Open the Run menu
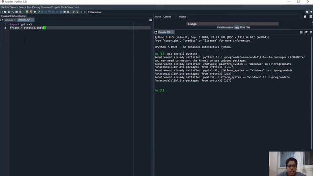Screen dimensions: 313x176 click(29, 7)
